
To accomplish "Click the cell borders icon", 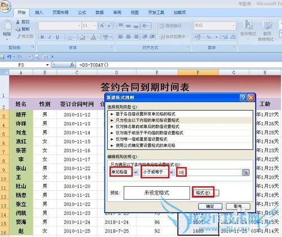I will pos(70,37).
